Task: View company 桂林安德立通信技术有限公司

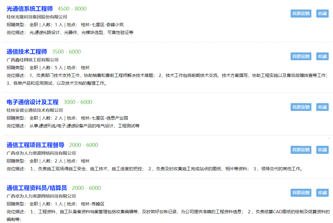Action: click(x=35, y=110)
